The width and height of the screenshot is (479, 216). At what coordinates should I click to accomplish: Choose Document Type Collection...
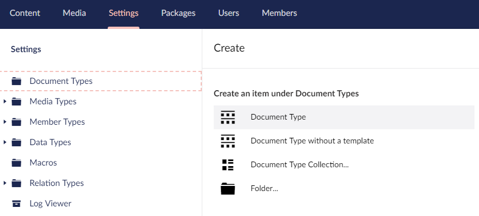344,164
